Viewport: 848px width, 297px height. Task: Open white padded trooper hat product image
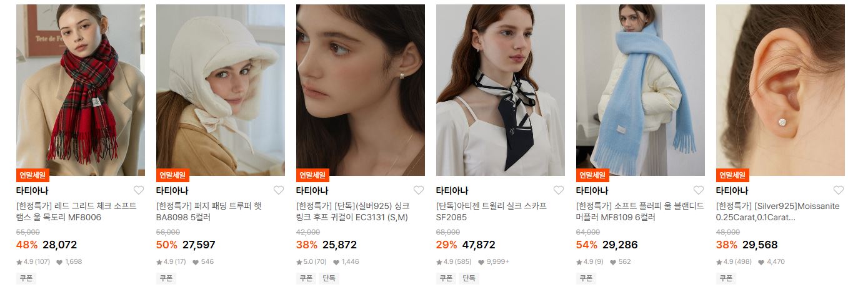coord(220,90)
